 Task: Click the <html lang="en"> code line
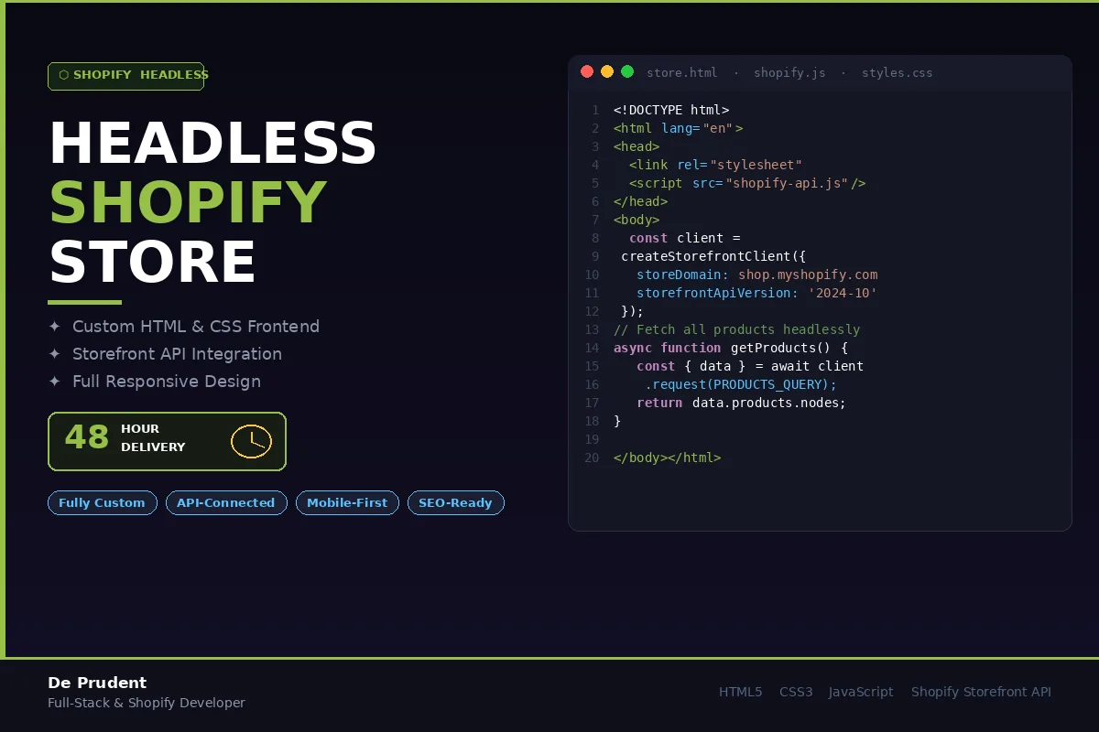679,128
